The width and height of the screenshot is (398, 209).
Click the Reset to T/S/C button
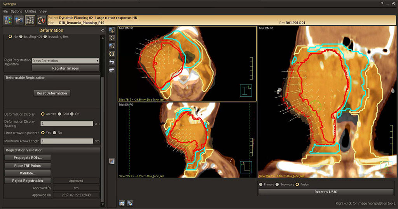tap(326, 192)
